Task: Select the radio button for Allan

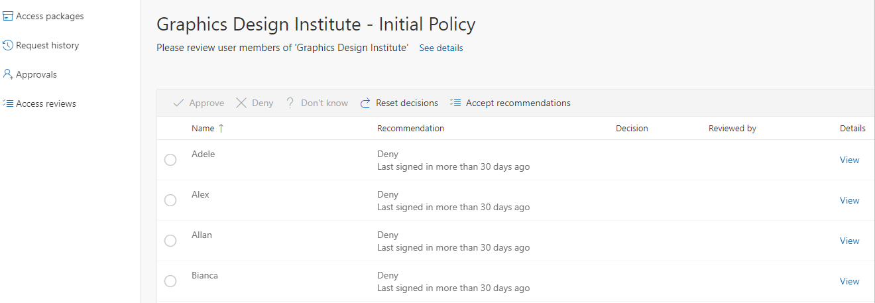Action: [x=170, y=241]
